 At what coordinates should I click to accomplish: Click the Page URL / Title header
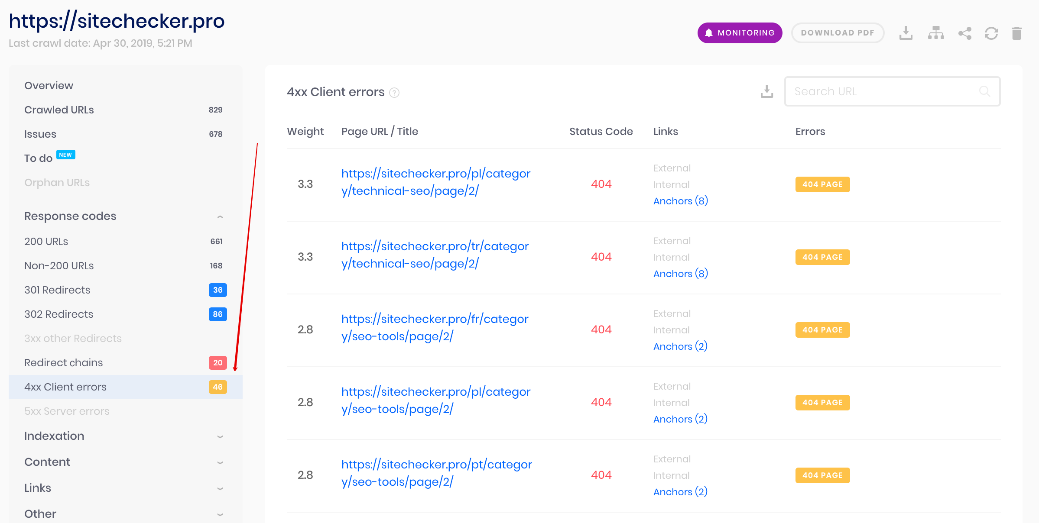380,132
